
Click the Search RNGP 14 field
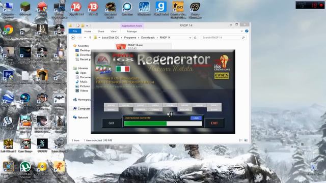click(x=224, y=38)
